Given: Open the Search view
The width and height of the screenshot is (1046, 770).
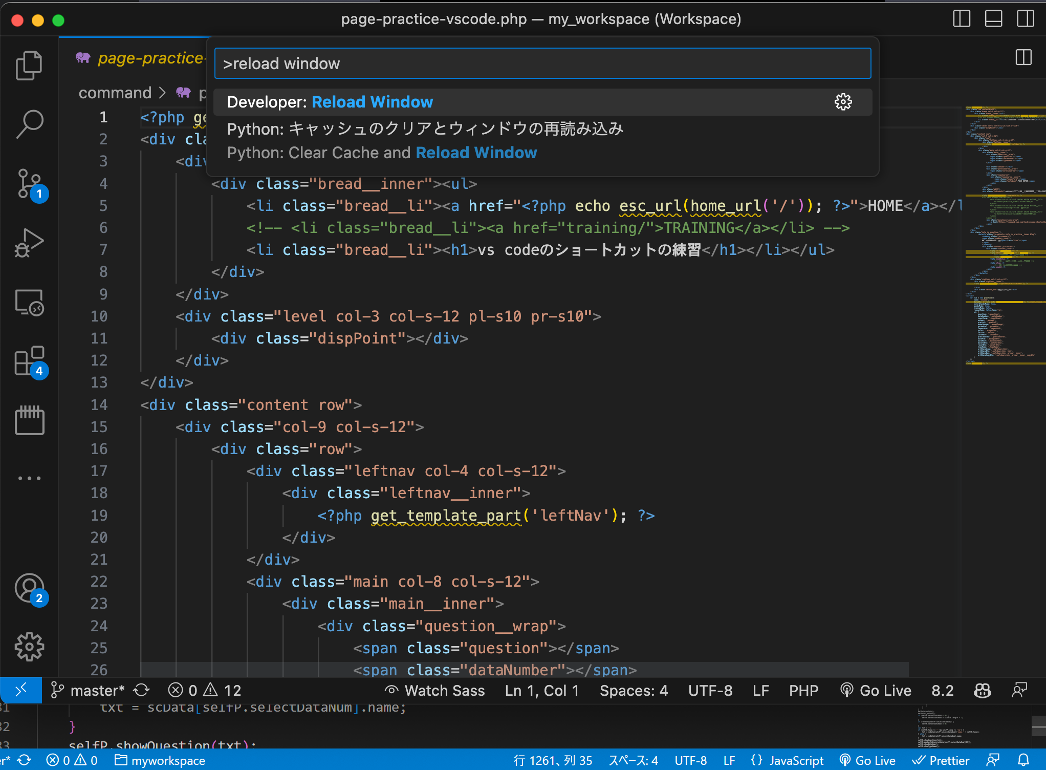Looking at the screenshot, I should [29, 124].
